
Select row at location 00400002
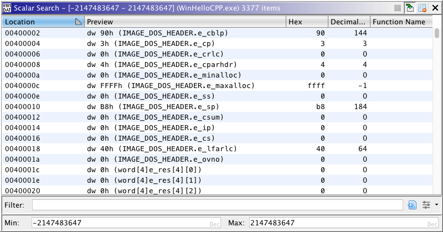click(x=144, y=33)
